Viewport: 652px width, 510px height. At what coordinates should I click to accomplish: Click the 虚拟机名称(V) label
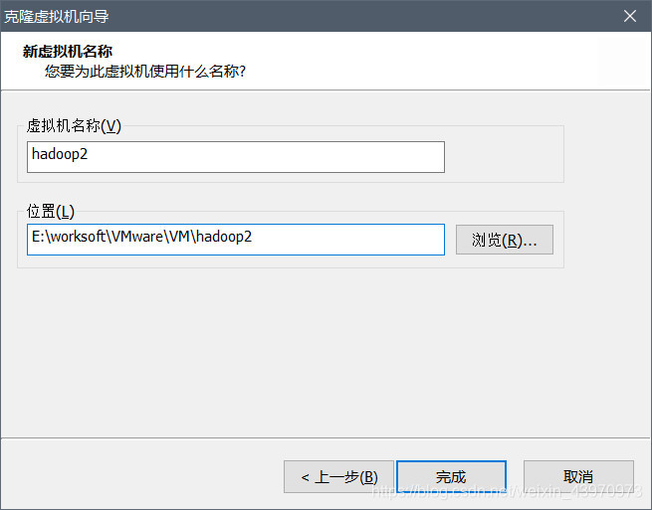pyautogui.click(x=74, y=125)
